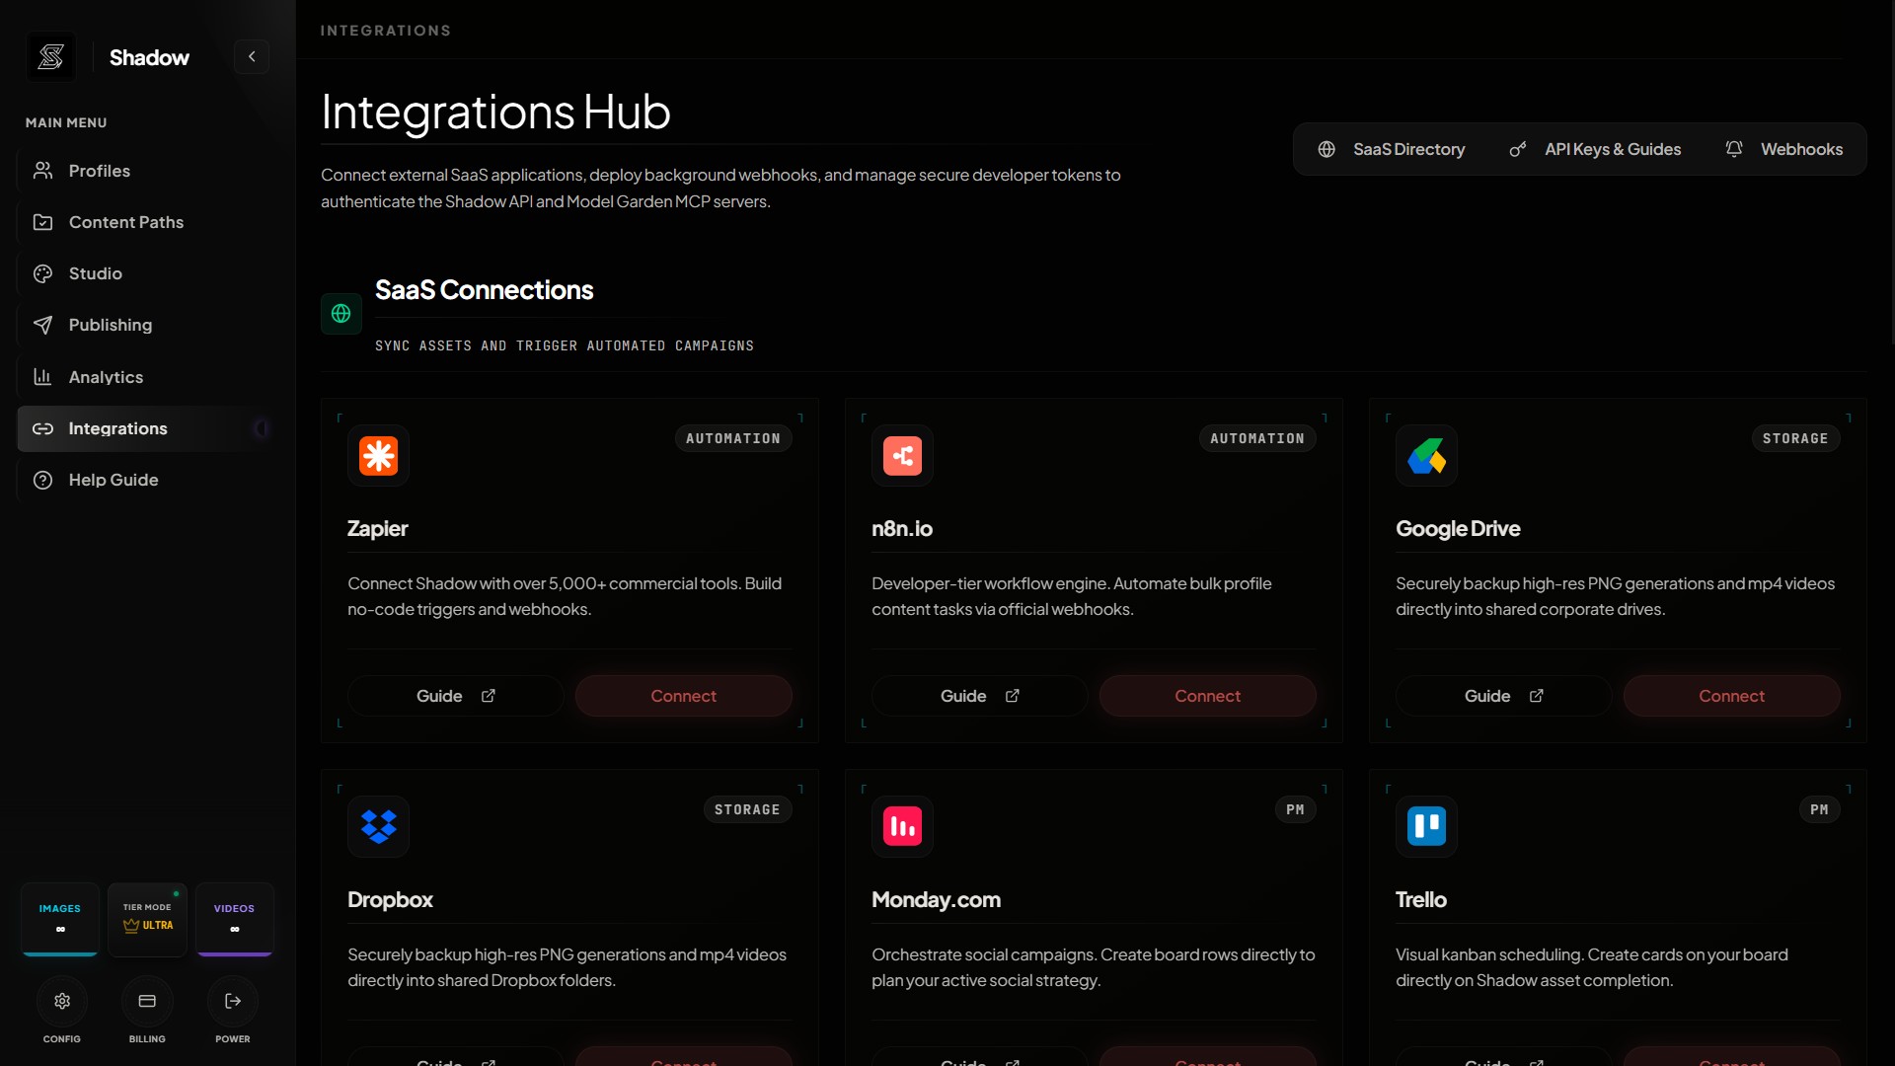The height and width of the screenshot is (1066, 1895).
Task: Click the PM tag on the Monday.com card
Action: (1296, 810)
